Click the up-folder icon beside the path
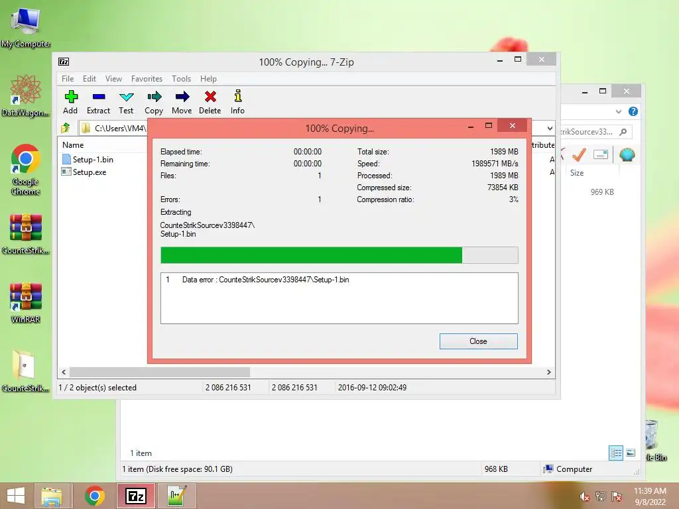 (66, 128)
